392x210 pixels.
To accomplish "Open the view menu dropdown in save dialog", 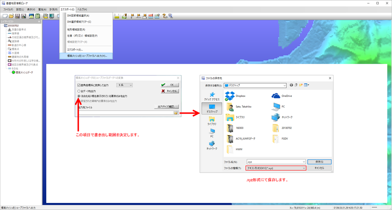I will pos(306,85).
